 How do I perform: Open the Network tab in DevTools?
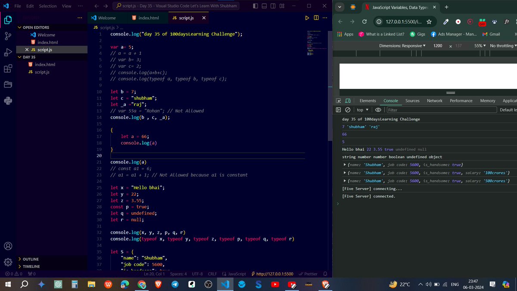point(434,100)
